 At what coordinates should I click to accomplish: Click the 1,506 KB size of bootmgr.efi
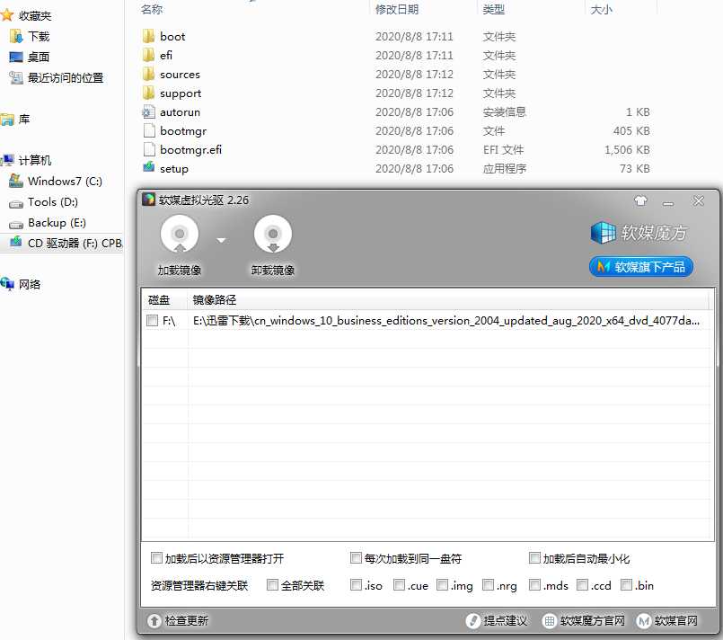(627, 150)
